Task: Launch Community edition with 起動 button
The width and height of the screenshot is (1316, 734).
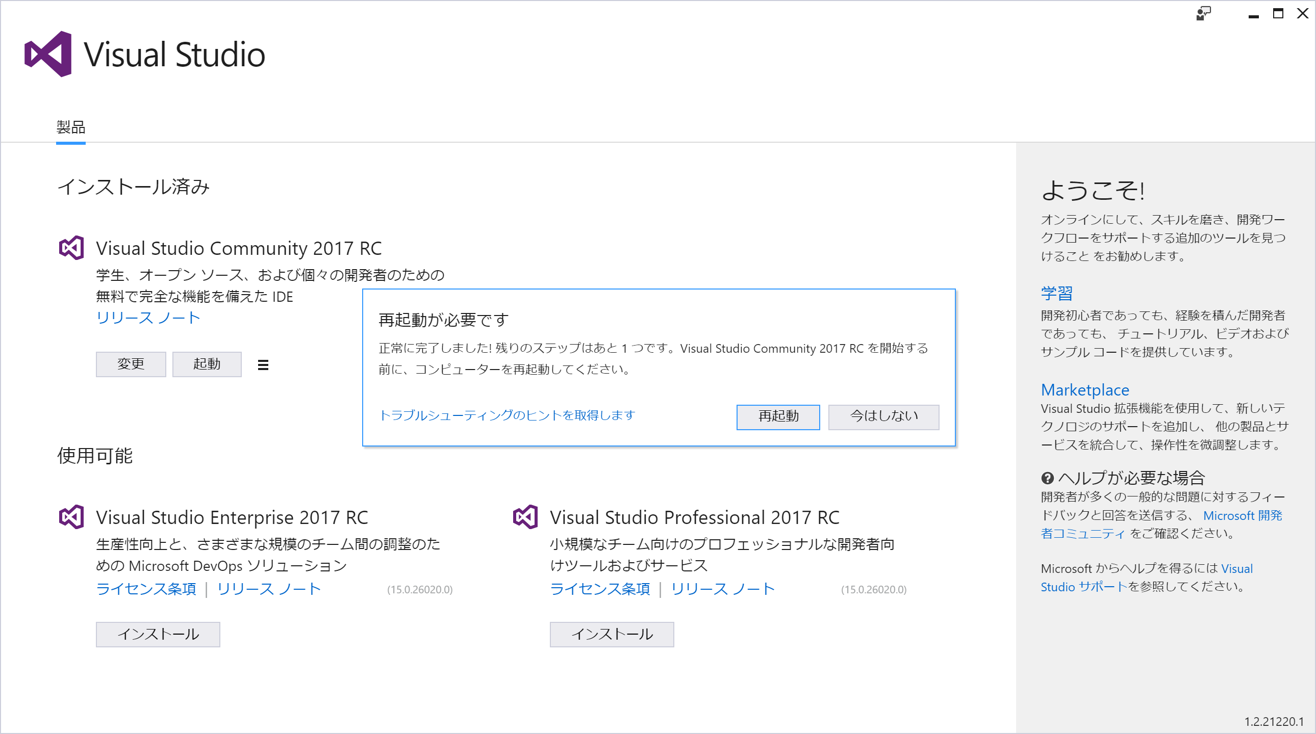Action: (x=207, y=364)
